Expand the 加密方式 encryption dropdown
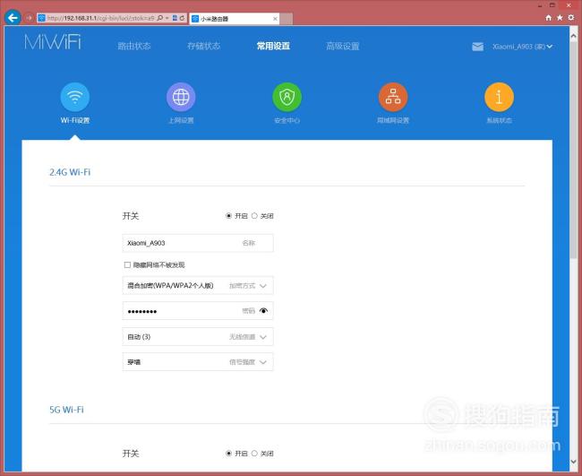Viewport: 582px width, 476px height. click(263, 286)
